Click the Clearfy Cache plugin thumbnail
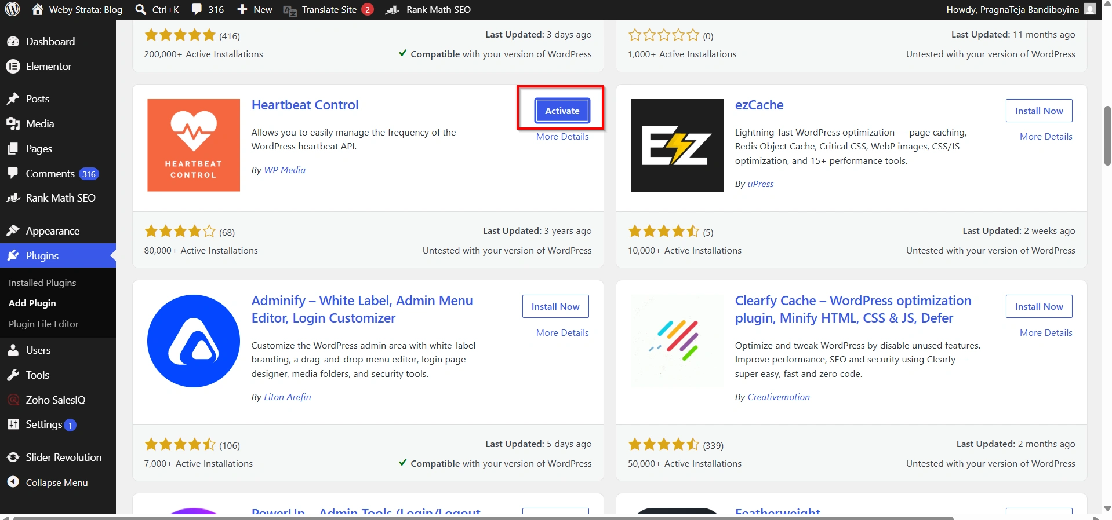This screenshot has width=1112, height=520. tap(677, 341)
